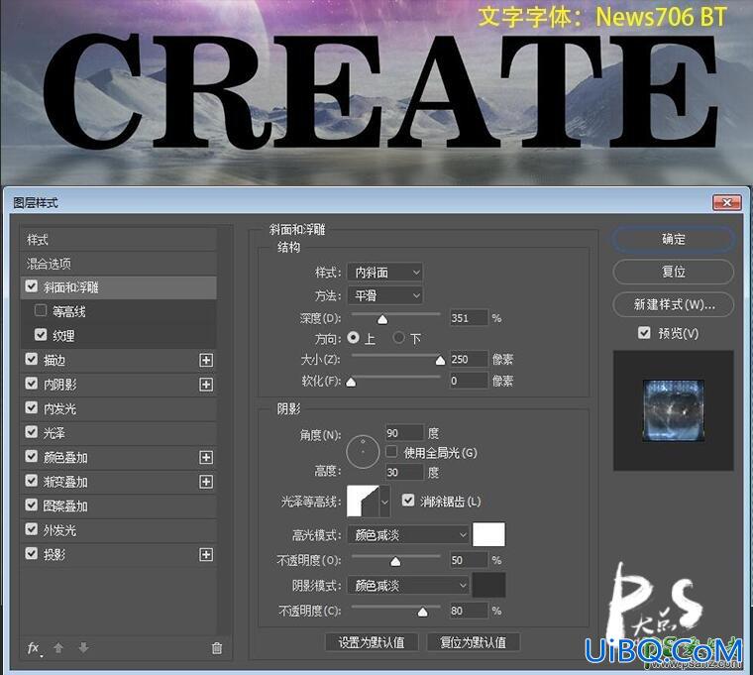
Task: Enable the Contour (等高线) checkbox
Action: (41, 310)
